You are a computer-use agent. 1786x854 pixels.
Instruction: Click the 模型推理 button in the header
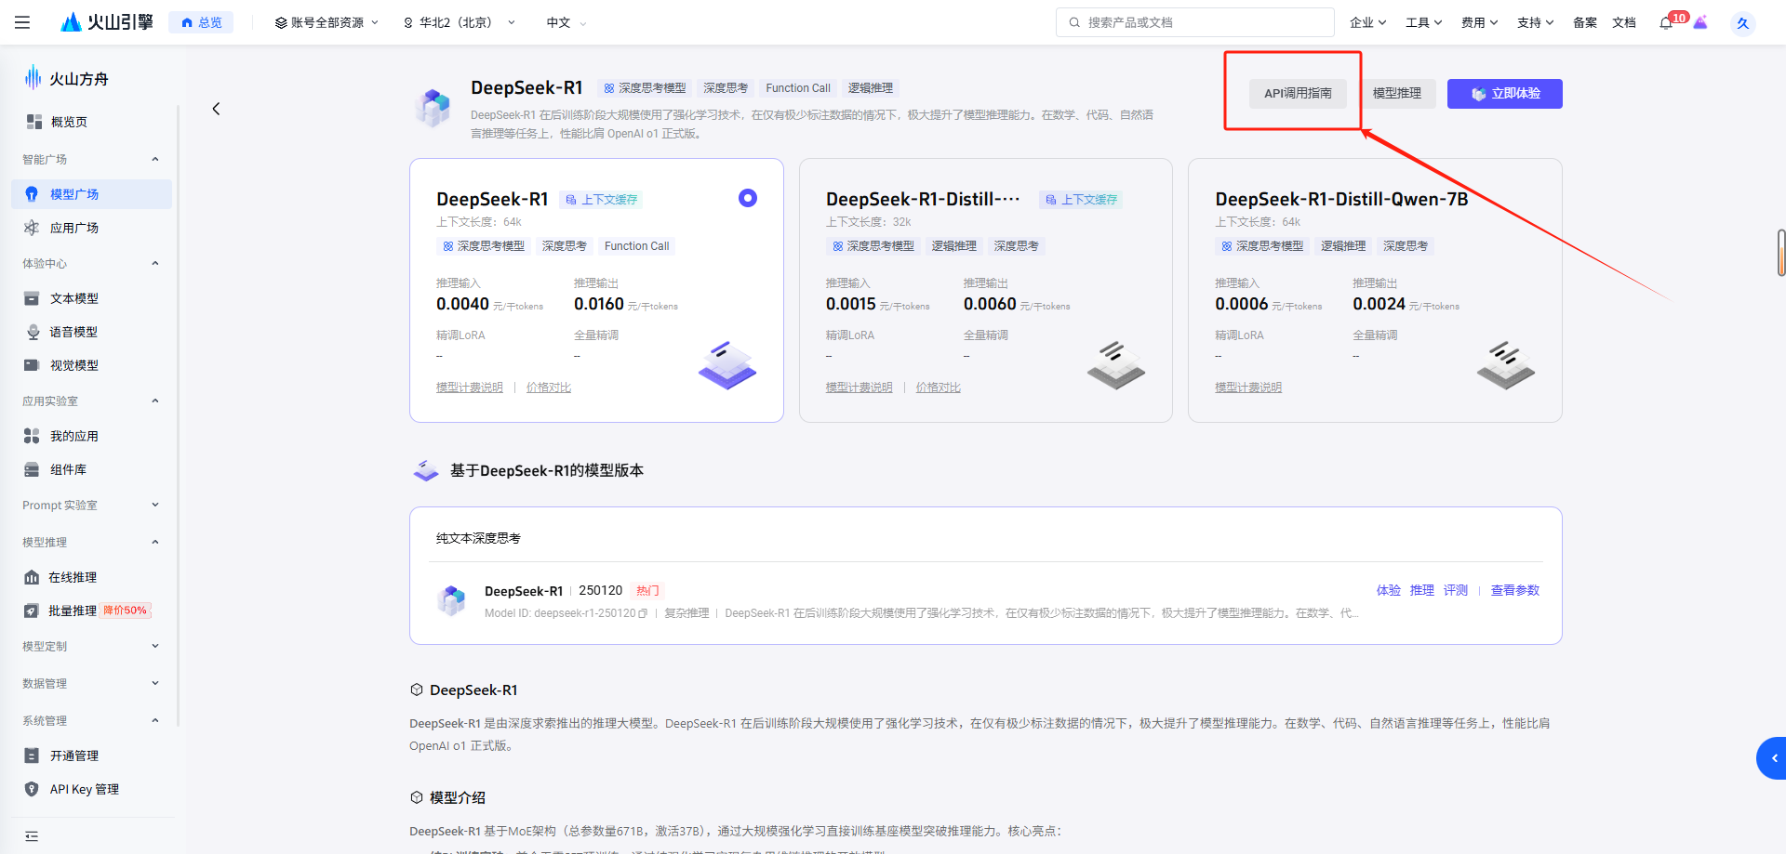coord(1397,93)
